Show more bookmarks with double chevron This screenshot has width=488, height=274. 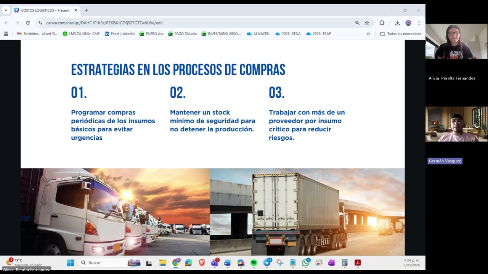(x=368, y=33)
